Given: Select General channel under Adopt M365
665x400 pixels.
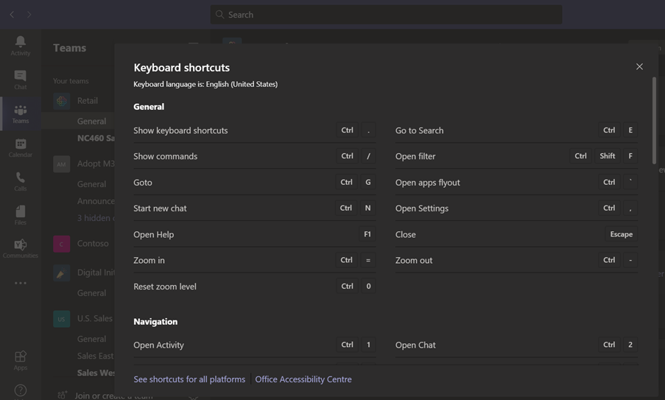Looking at the screenshot, I should coord(91,184).
